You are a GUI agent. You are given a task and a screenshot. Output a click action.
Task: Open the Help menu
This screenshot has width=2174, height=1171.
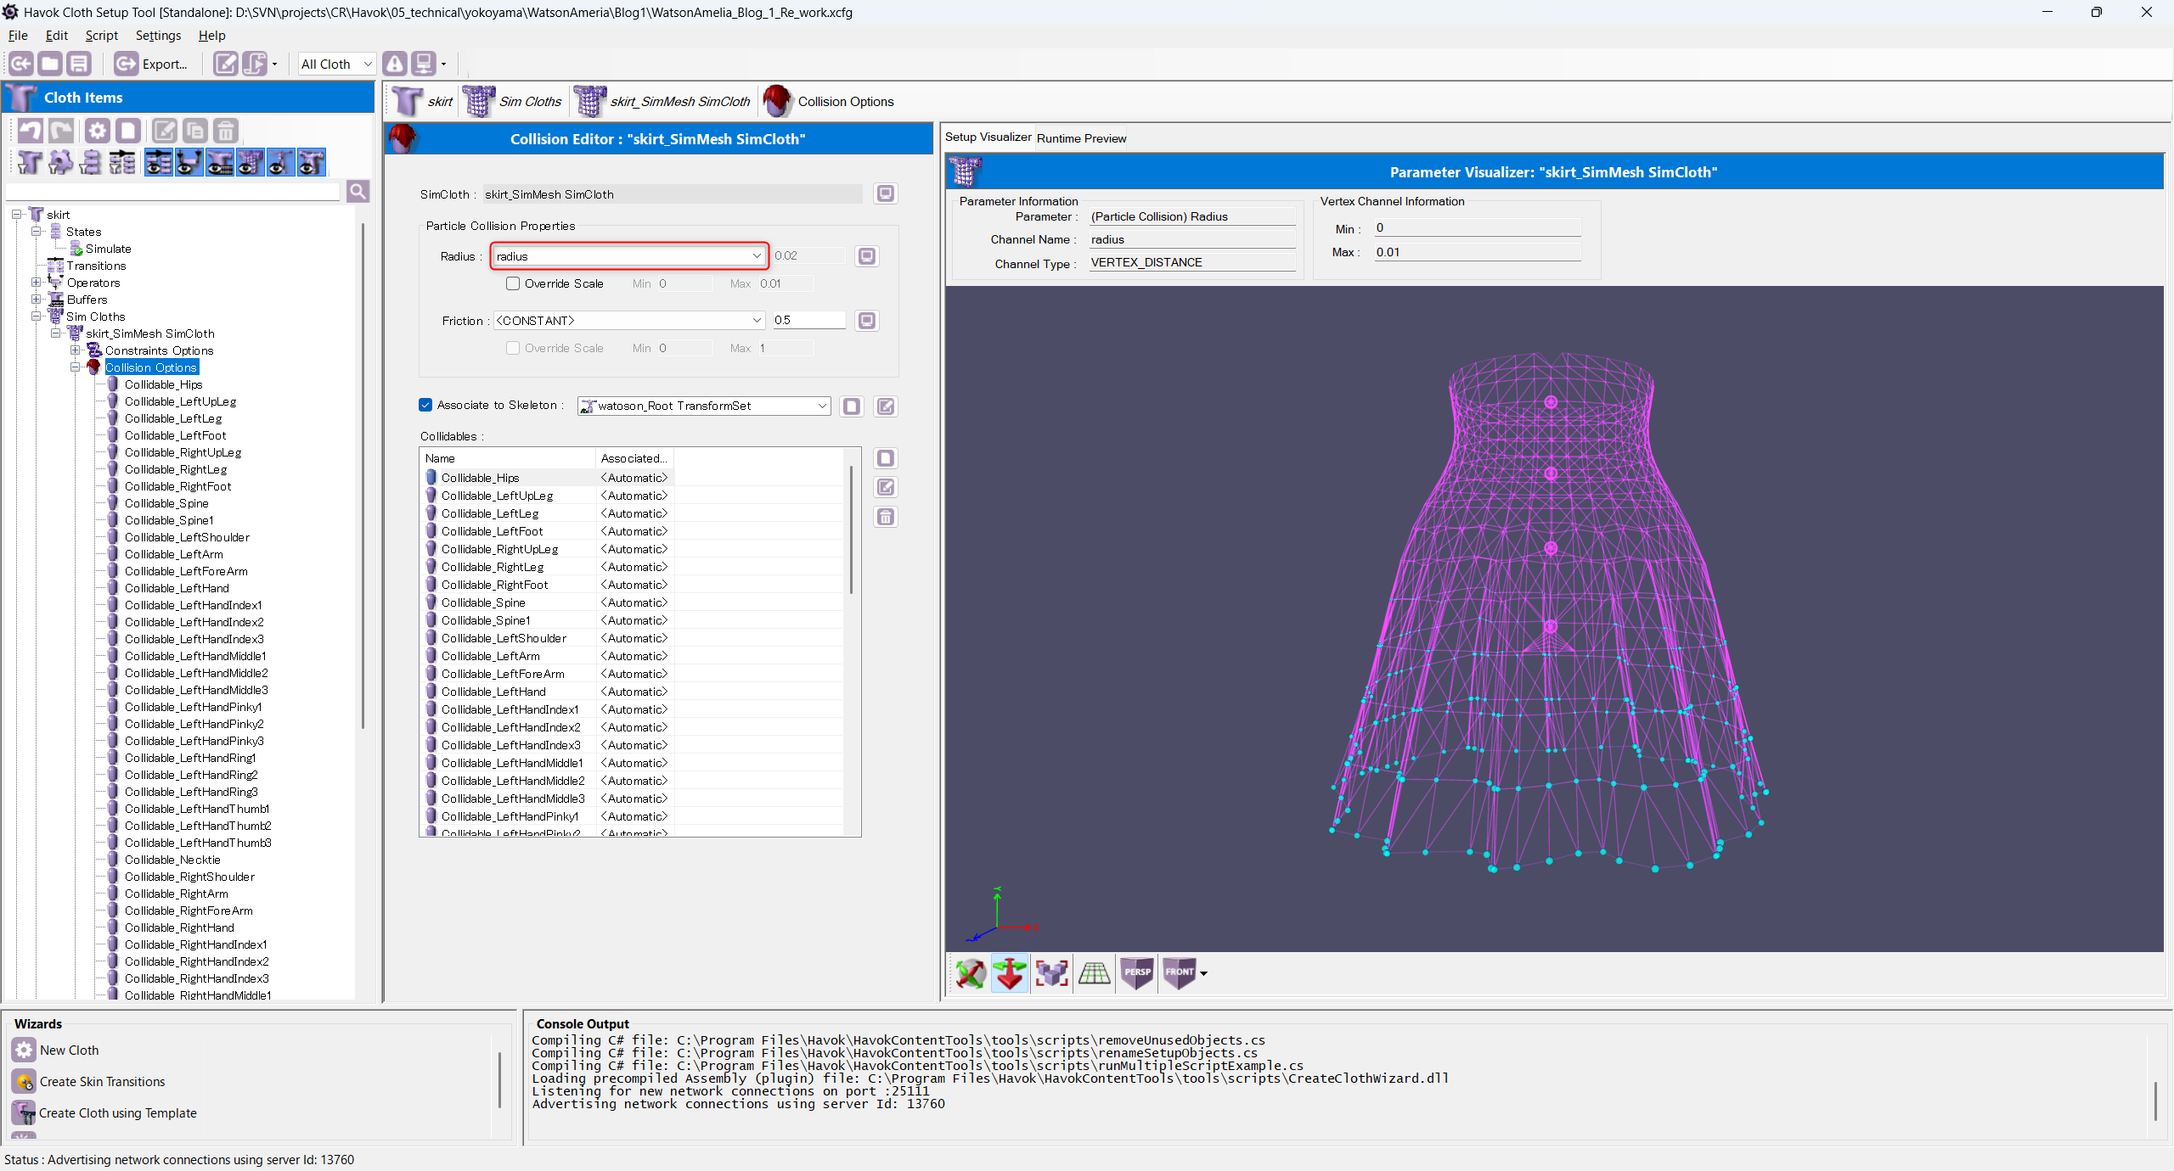211,36
